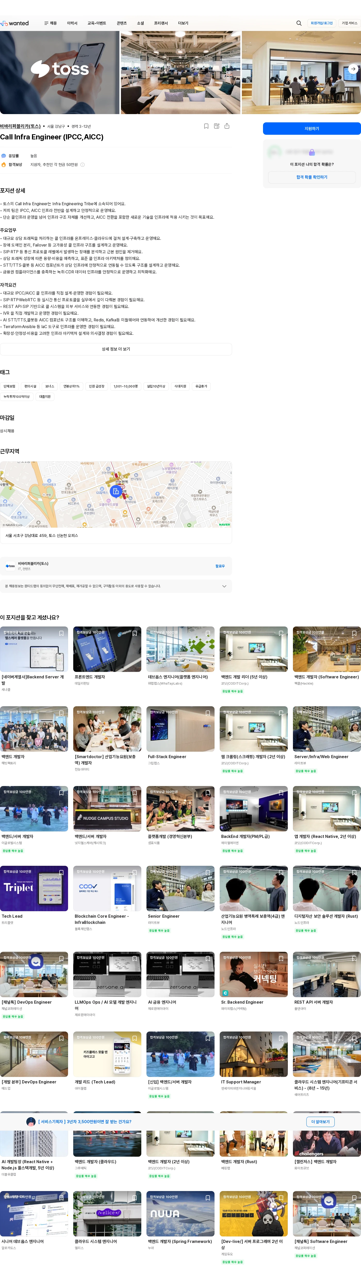
Task: Click 더 알아보기 in the banner
Action: click(x=321, y=1122)
